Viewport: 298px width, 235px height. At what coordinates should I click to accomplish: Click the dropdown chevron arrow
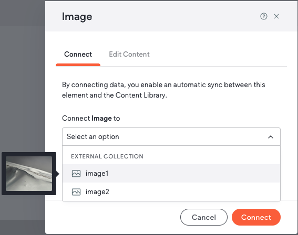tap(271, 137)
